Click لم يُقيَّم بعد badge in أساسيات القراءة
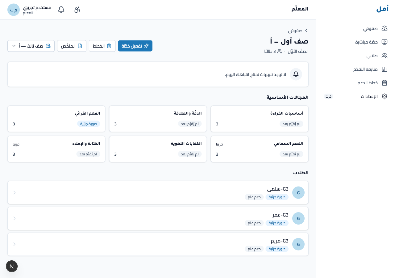 pyautogui.click(x=291, y=124)
